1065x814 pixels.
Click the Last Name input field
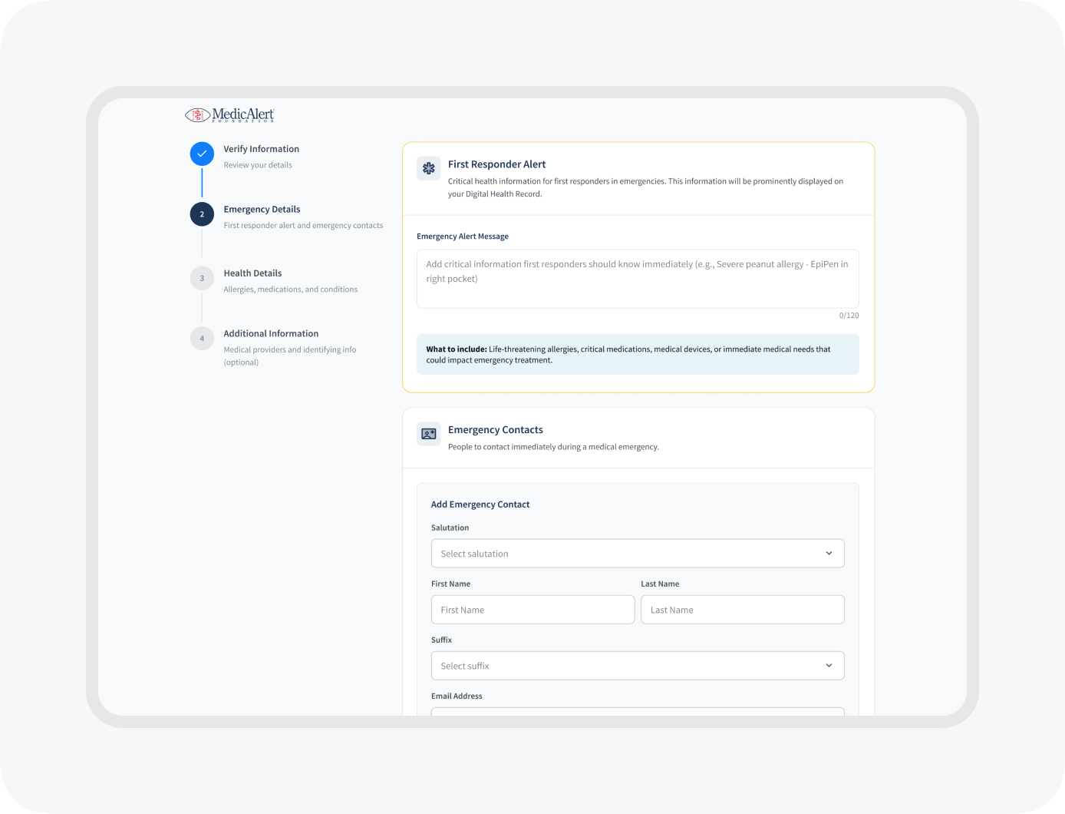tap(743, 610)
